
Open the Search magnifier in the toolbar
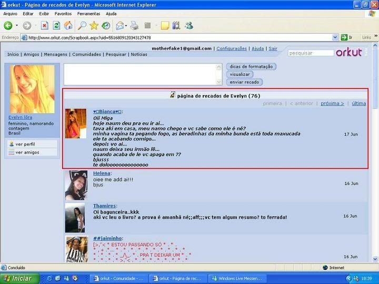tap(82, 25)
